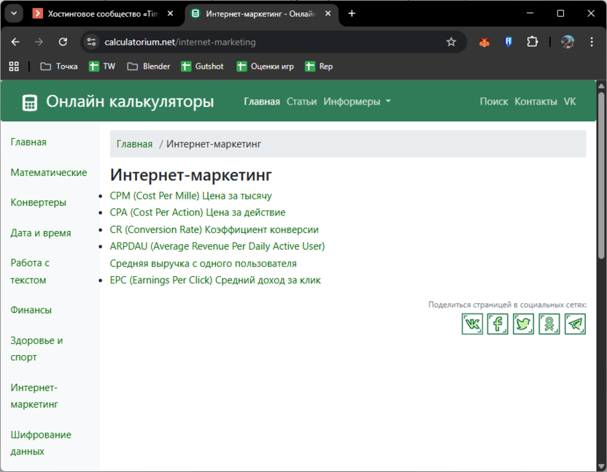Screen dimensions: 607x472
Task: Open the MetaMask fox extension icon
Action: pos(482,42)
